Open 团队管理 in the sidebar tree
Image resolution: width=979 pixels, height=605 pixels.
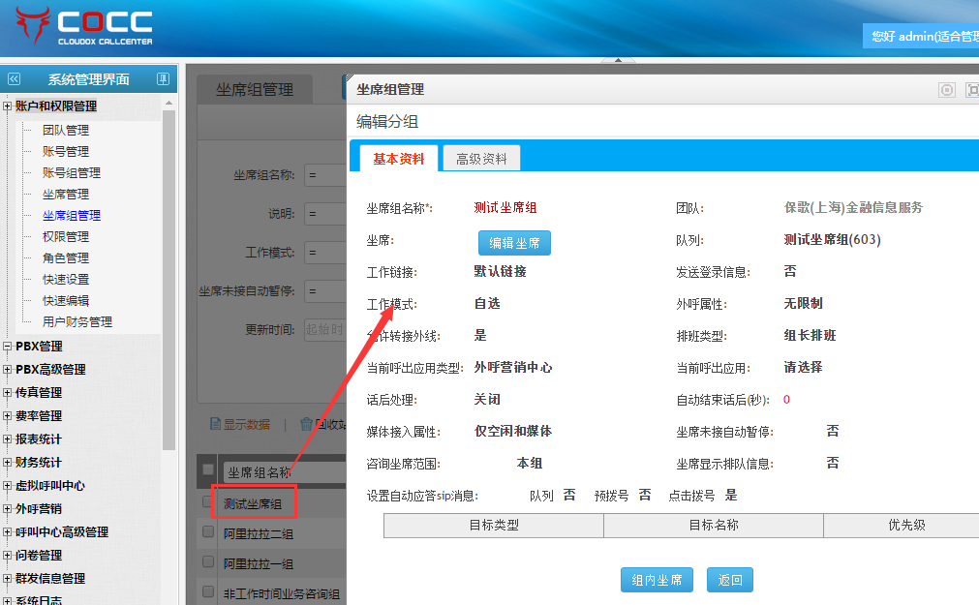pos(65,130)
